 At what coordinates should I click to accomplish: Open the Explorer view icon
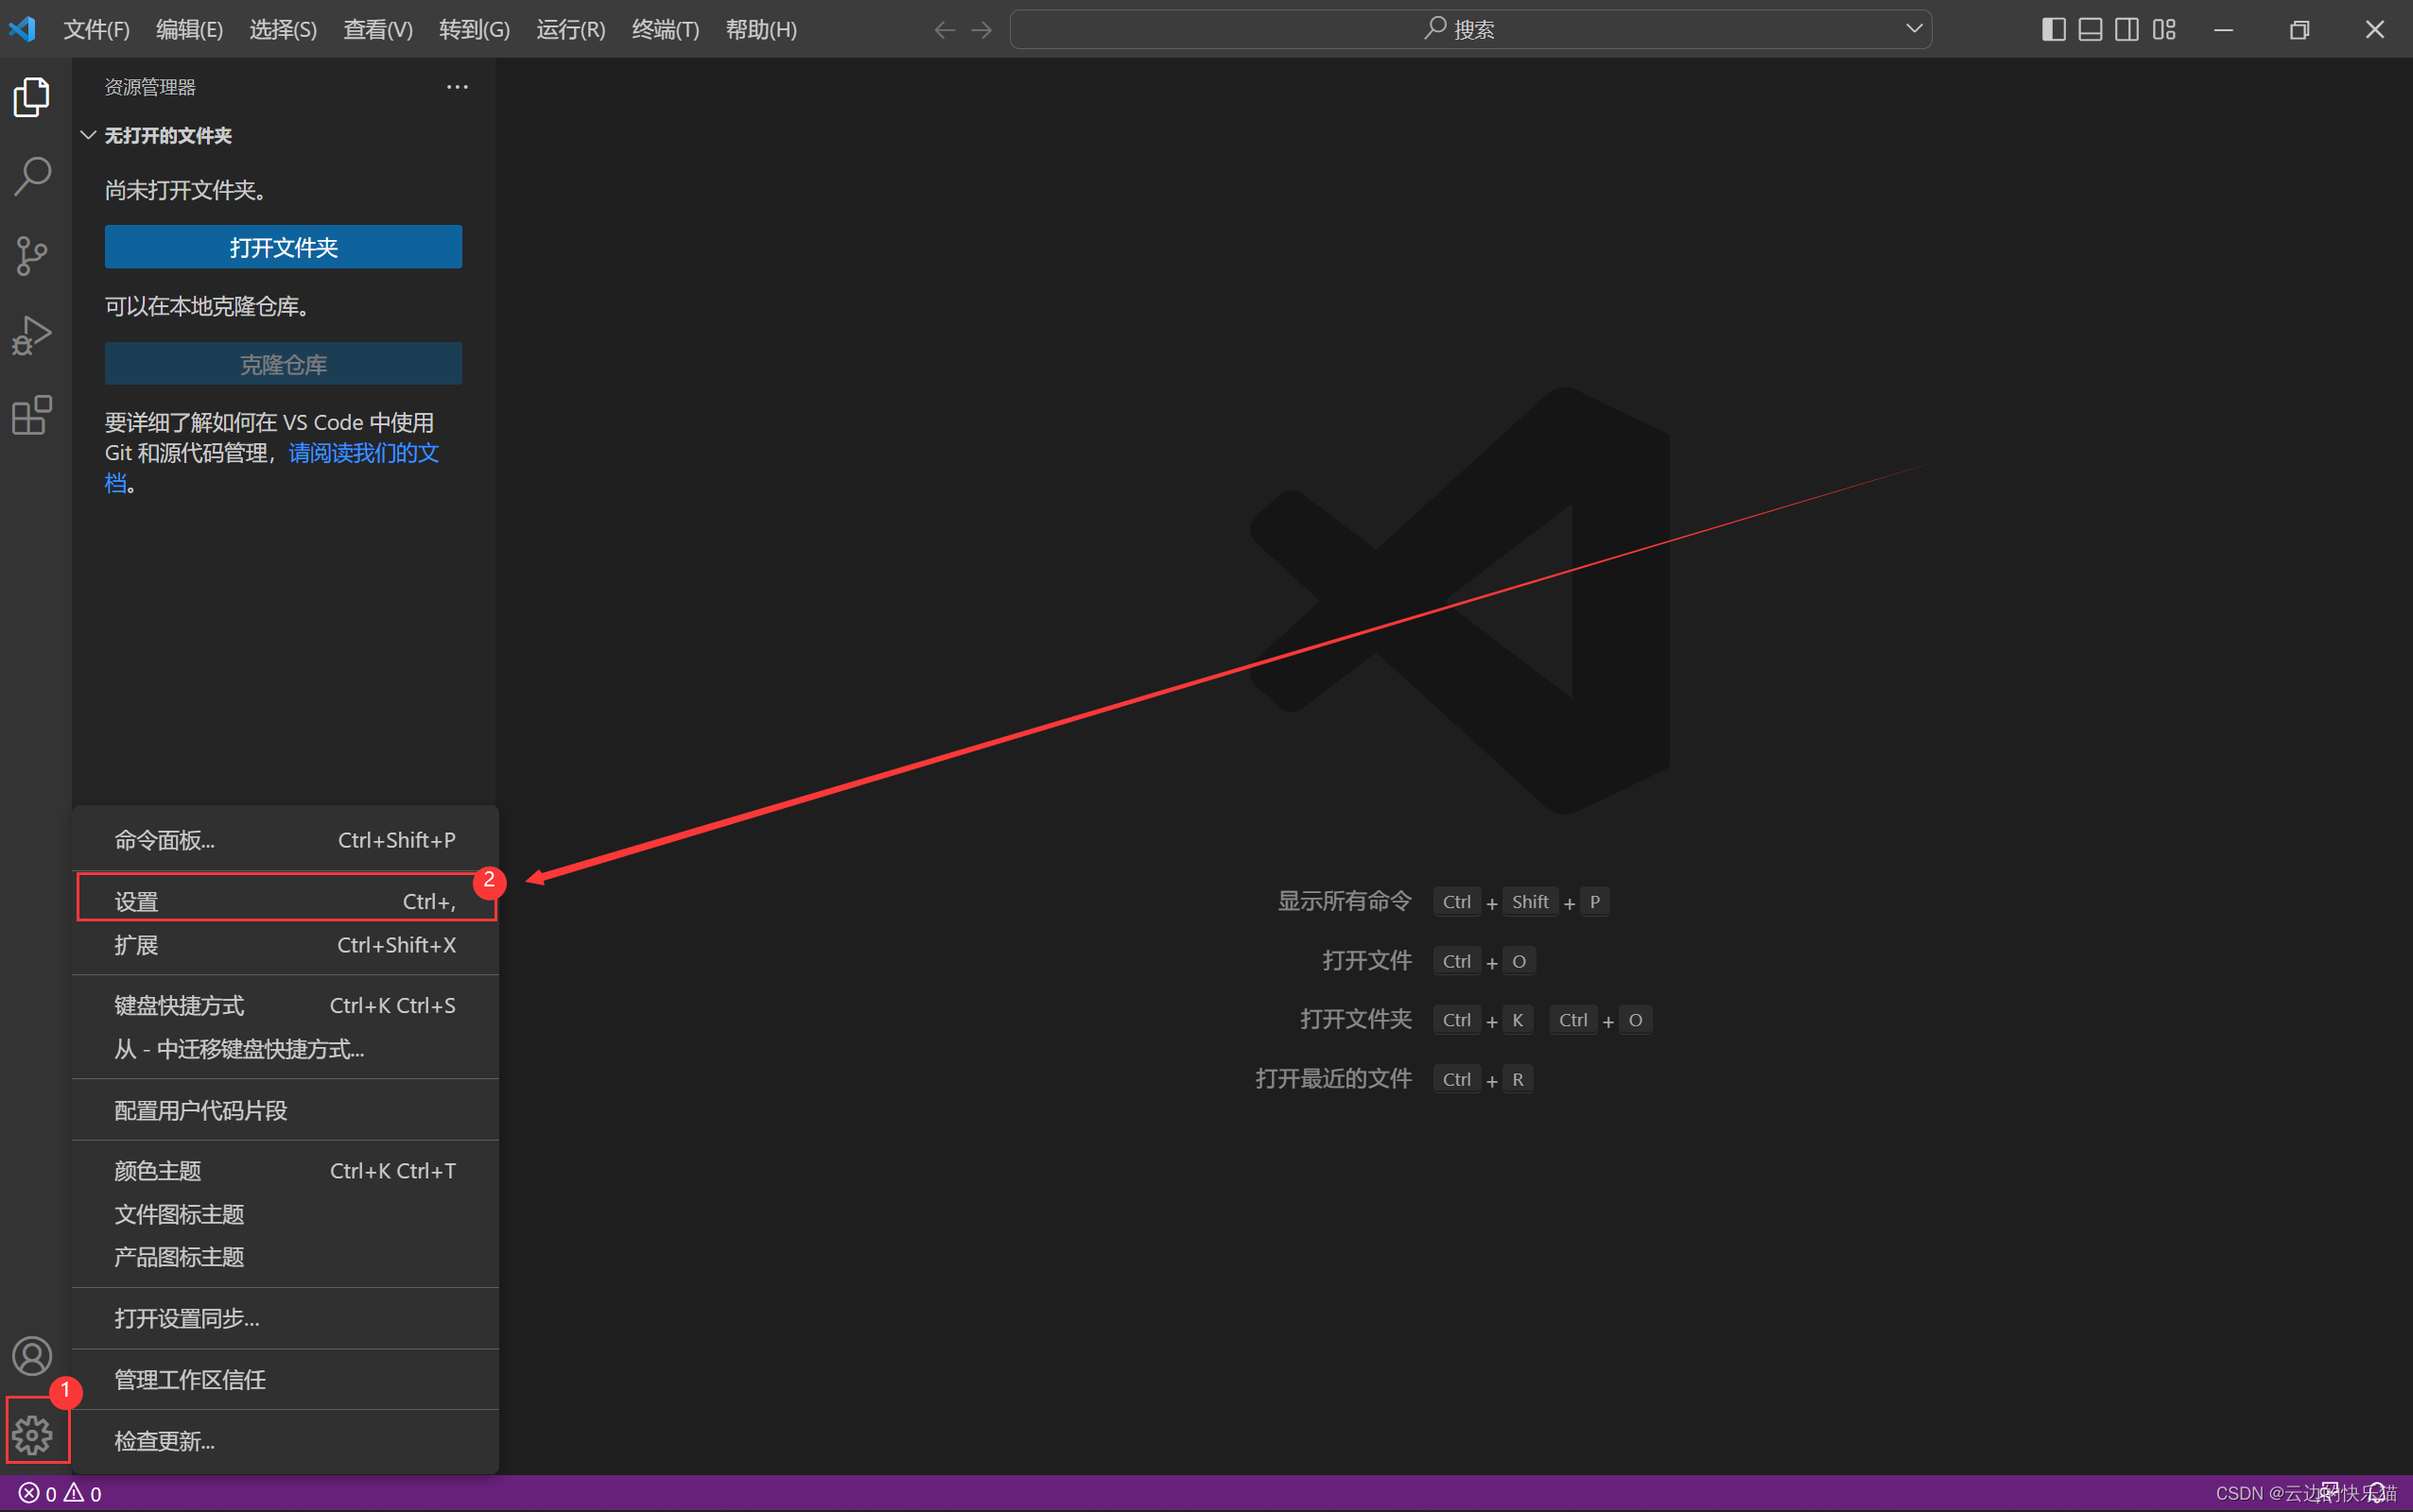pos(32,97)
